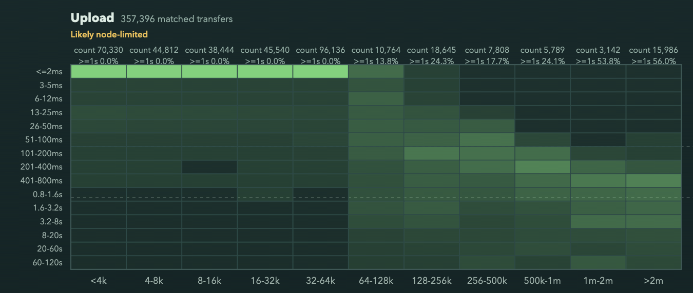Click the 401-800ms cell in the >2m column
Screen dimensions: 693x293
tap(653, 180)
